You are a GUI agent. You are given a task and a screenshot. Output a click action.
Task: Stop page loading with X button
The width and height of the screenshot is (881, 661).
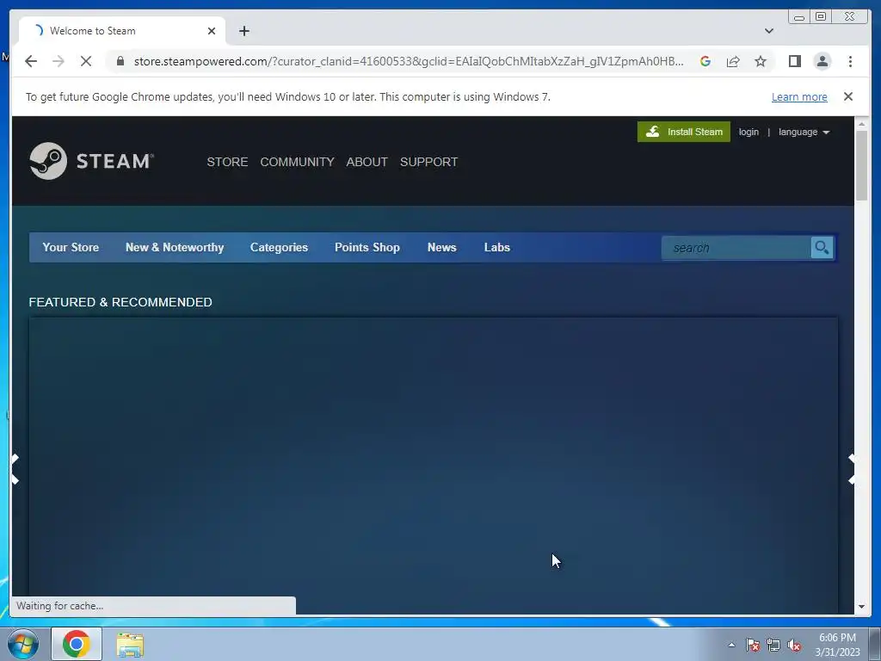[86, 61]
